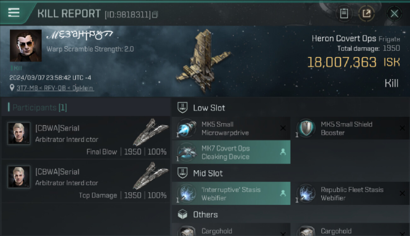The width and height of the screenshot is (410, 236).
Task: Open the victim's character portrait
Action: (26, 46)
